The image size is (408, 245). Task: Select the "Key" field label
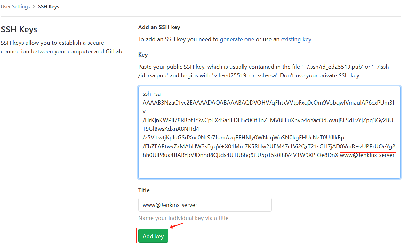(x=143, y=55)
